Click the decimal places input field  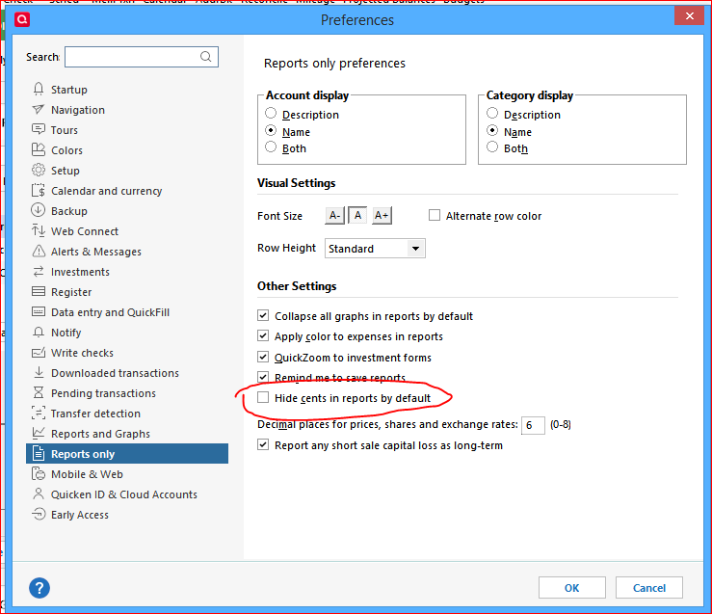[533, 425]
